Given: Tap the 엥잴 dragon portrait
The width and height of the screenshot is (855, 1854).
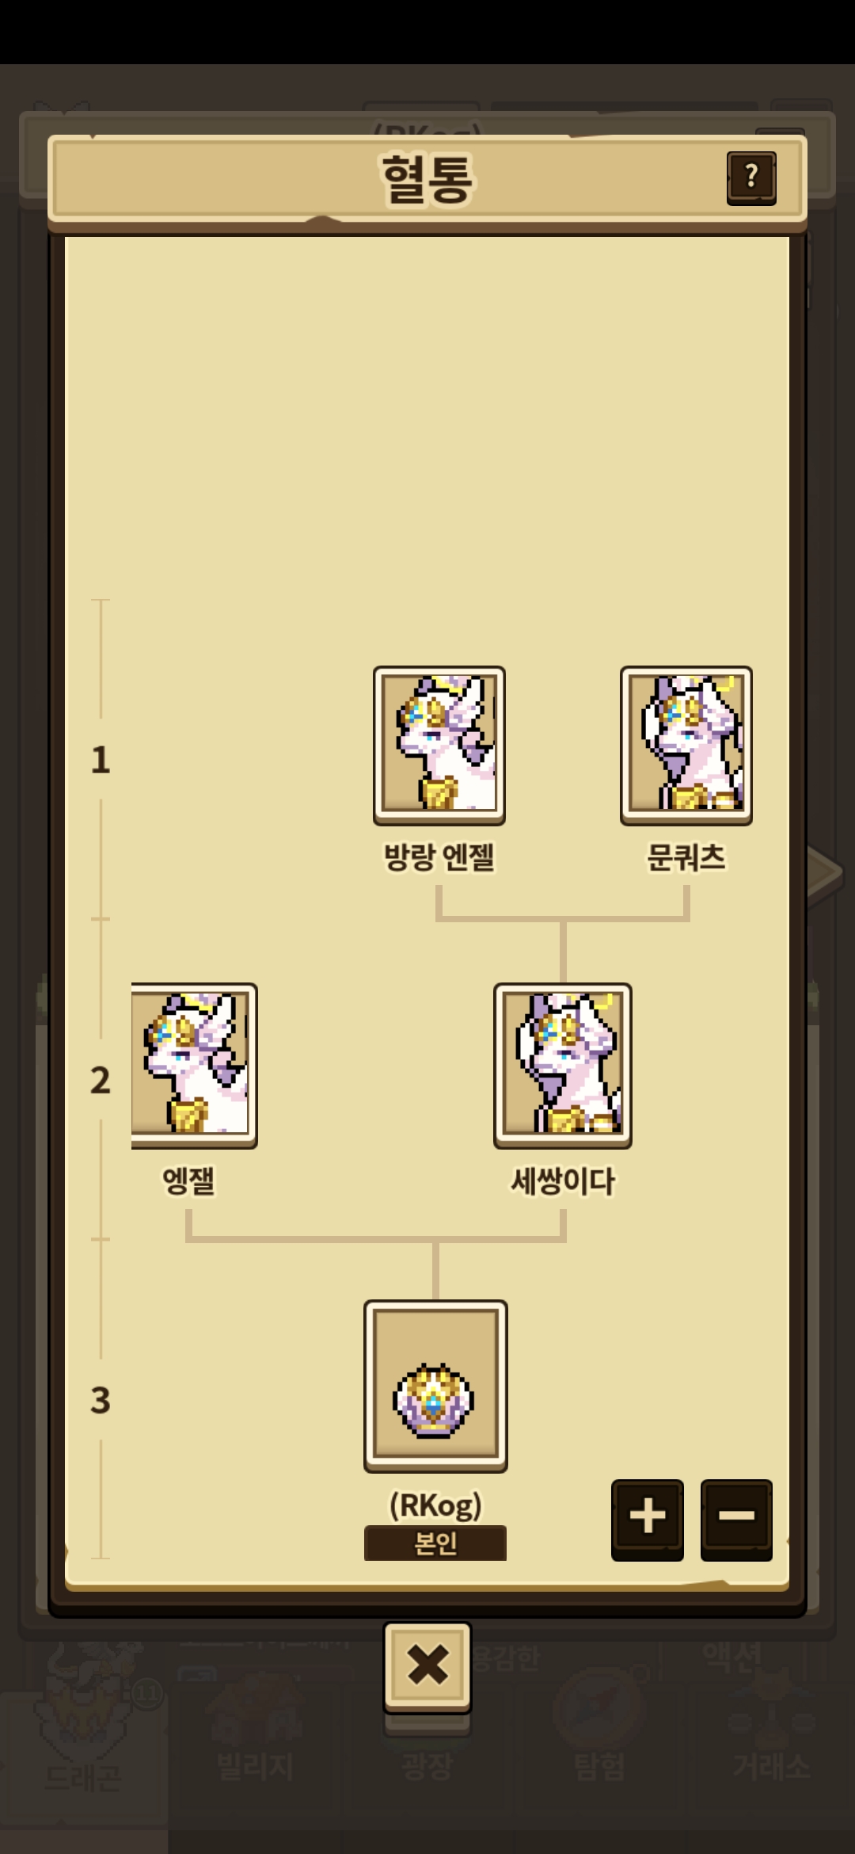Looking at the screenshot, I should [x=195, y=1065].
